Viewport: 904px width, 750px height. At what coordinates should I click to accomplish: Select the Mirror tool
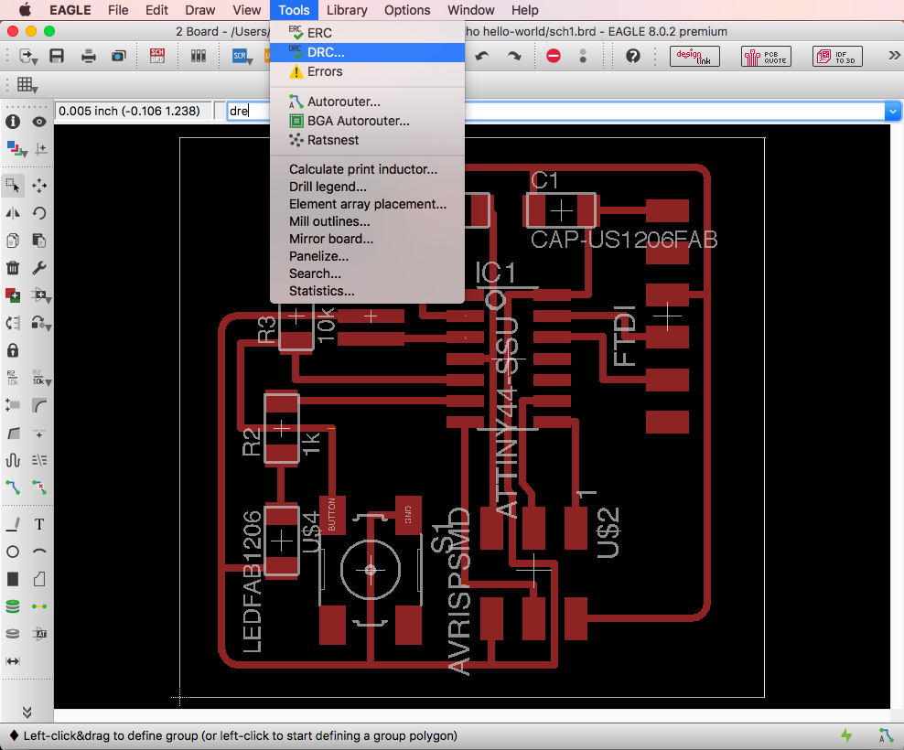point(13,213)
